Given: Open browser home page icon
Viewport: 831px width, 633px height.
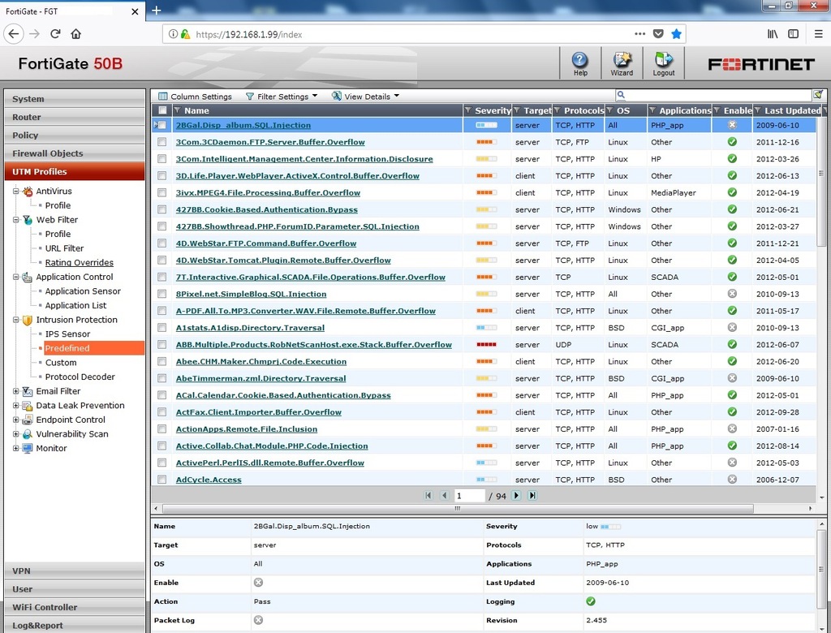Looking at the screenshot, I should (x=75, y=34).
